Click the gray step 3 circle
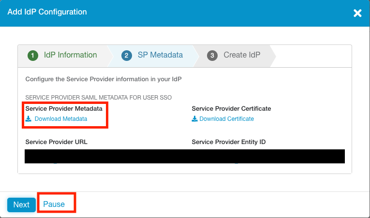Image resolution: width=370 pixels, height=218 pixels. click(212, 56)
